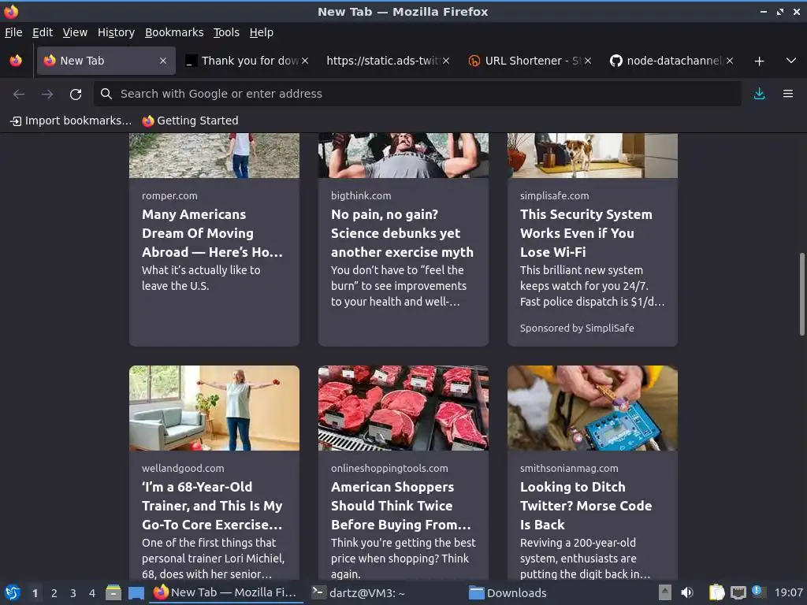Viewport: 807px width, 605px height.
Task: Click onlineshoppingtools.com source label
Action: 389,469
